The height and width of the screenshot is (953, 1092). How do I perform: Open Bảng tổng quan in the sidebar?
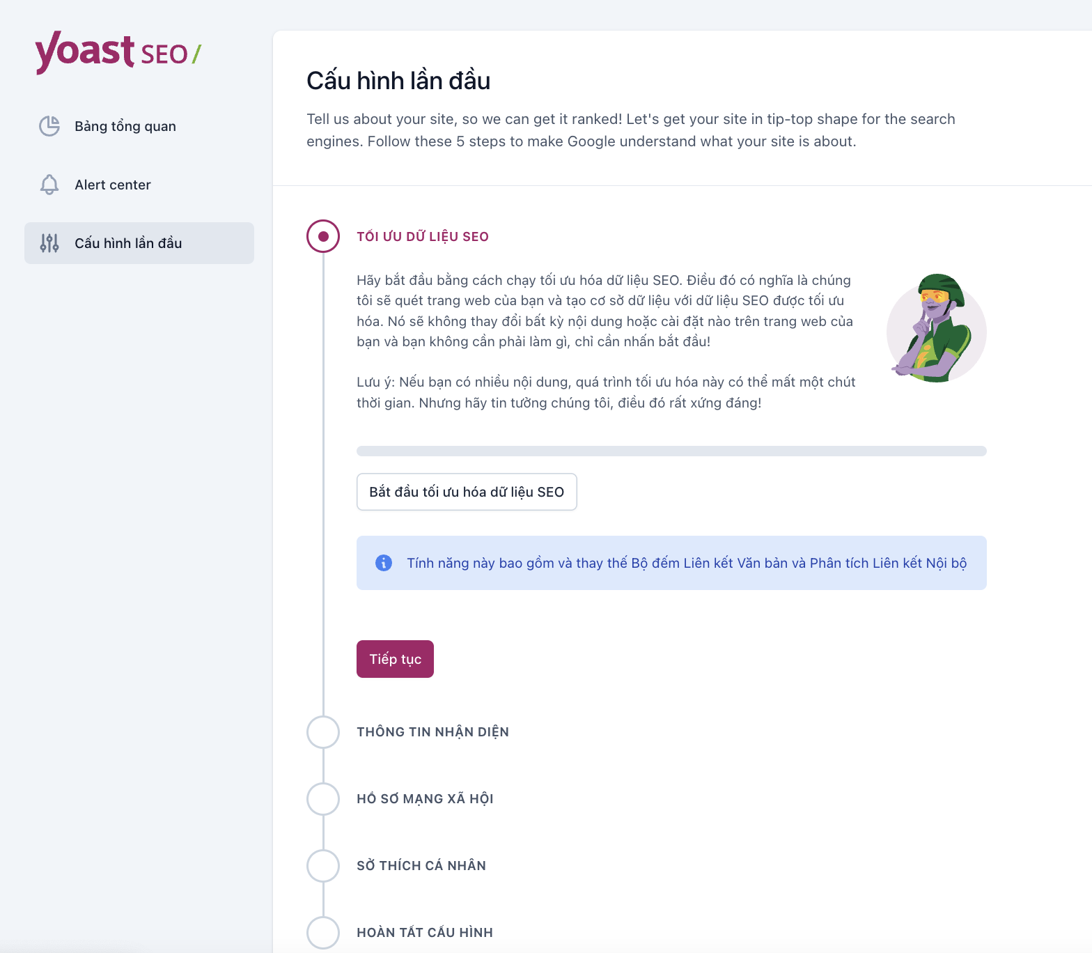125,126
